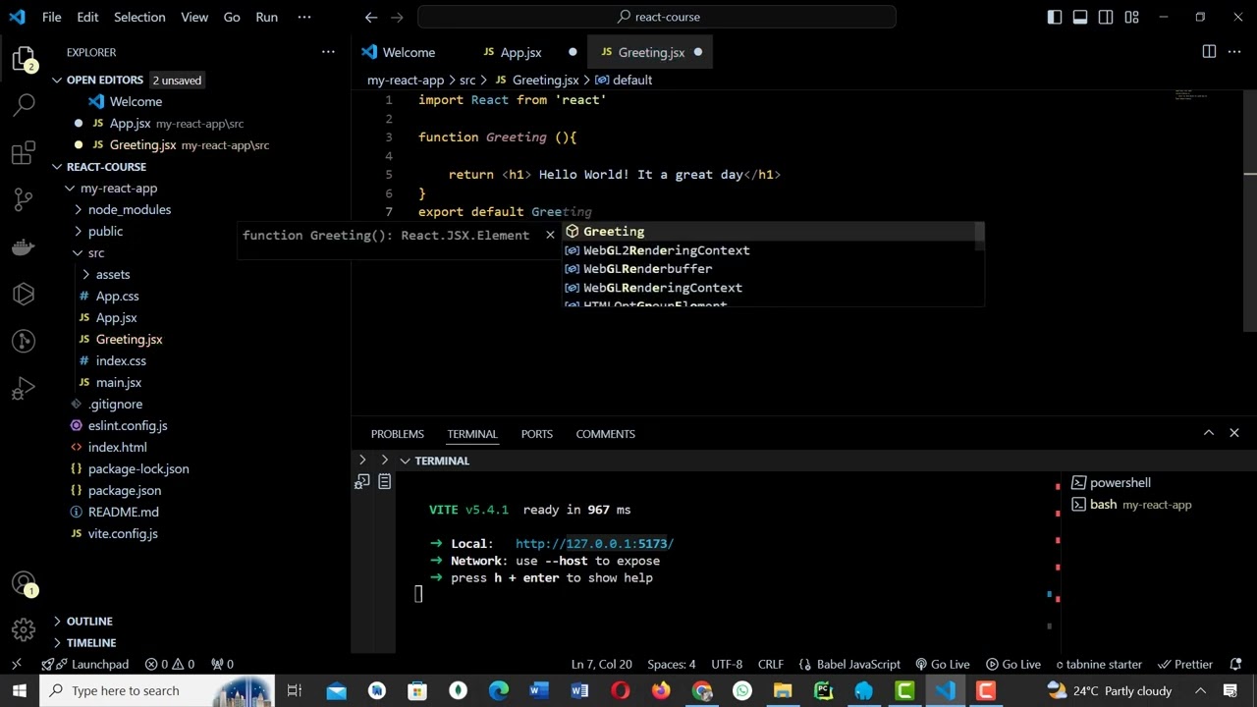Image resolution: width=1257 pixels, height=707 pixels.
Task: Open App.css in the file tree
Action: click(x=117, y=296)
